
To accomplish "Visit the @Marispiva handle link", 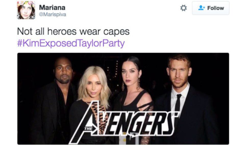I will (x=53, y=14).
